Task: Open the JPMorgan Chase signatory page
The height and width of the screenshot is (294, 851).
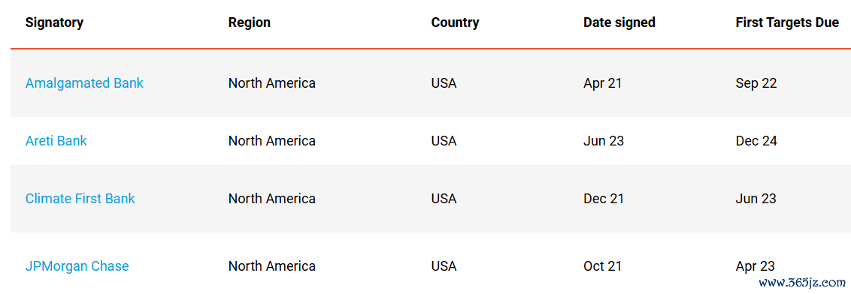Action: pos(77,266)
